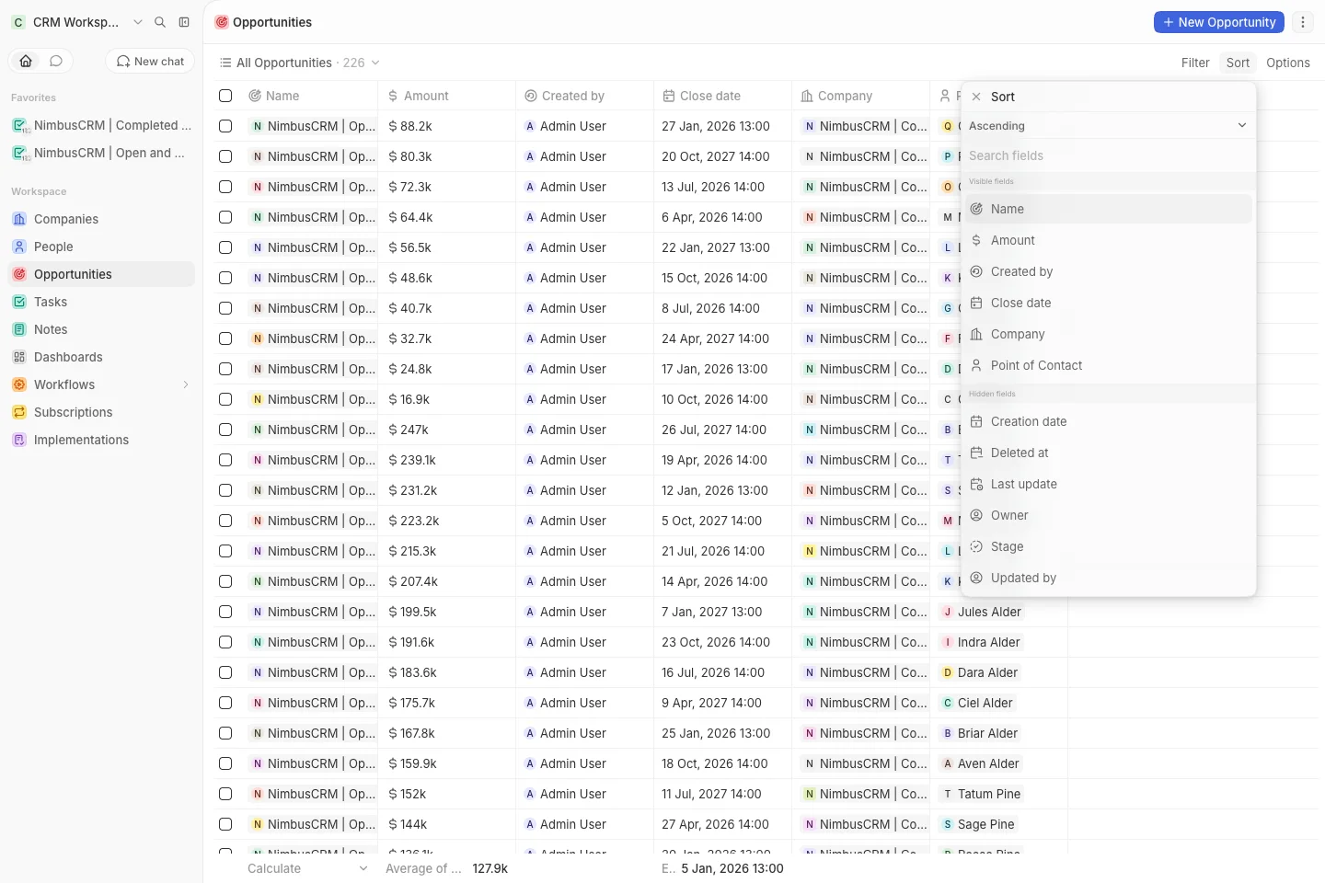Check the row with amount $ 64.4k
1325x883 pixels.
coord(225,217)
